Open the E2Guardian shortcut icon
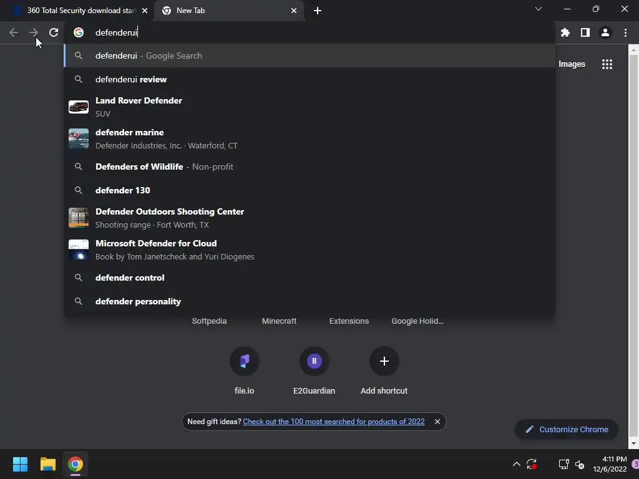 (315, 361)
